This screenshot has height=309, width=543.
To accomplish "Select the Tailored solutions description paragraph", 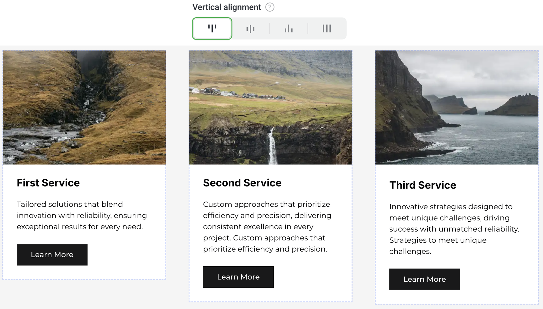I will 82,215.
